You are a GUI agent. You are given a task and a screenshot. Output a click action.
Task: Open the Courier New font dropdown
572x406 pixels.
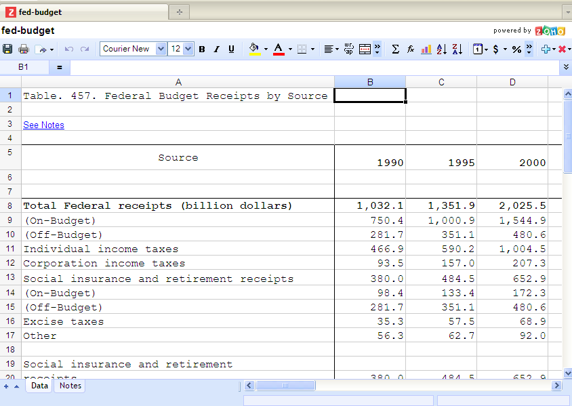click(161, 49)
